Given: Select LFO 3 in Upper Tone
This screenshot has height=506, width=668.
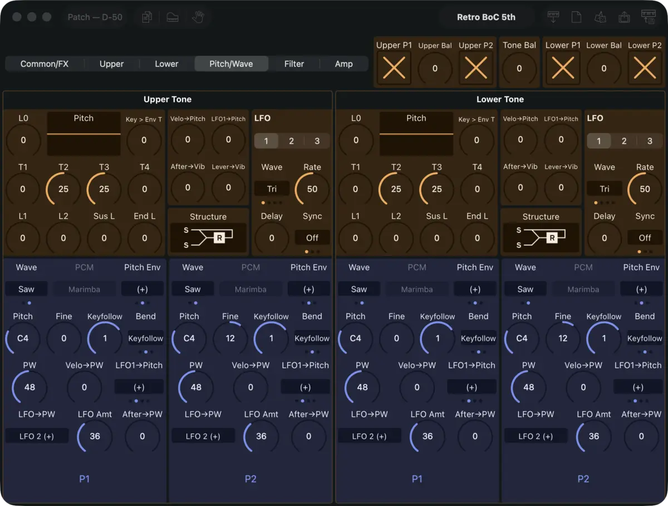Looking at the screenshot, I should point(317,141).
